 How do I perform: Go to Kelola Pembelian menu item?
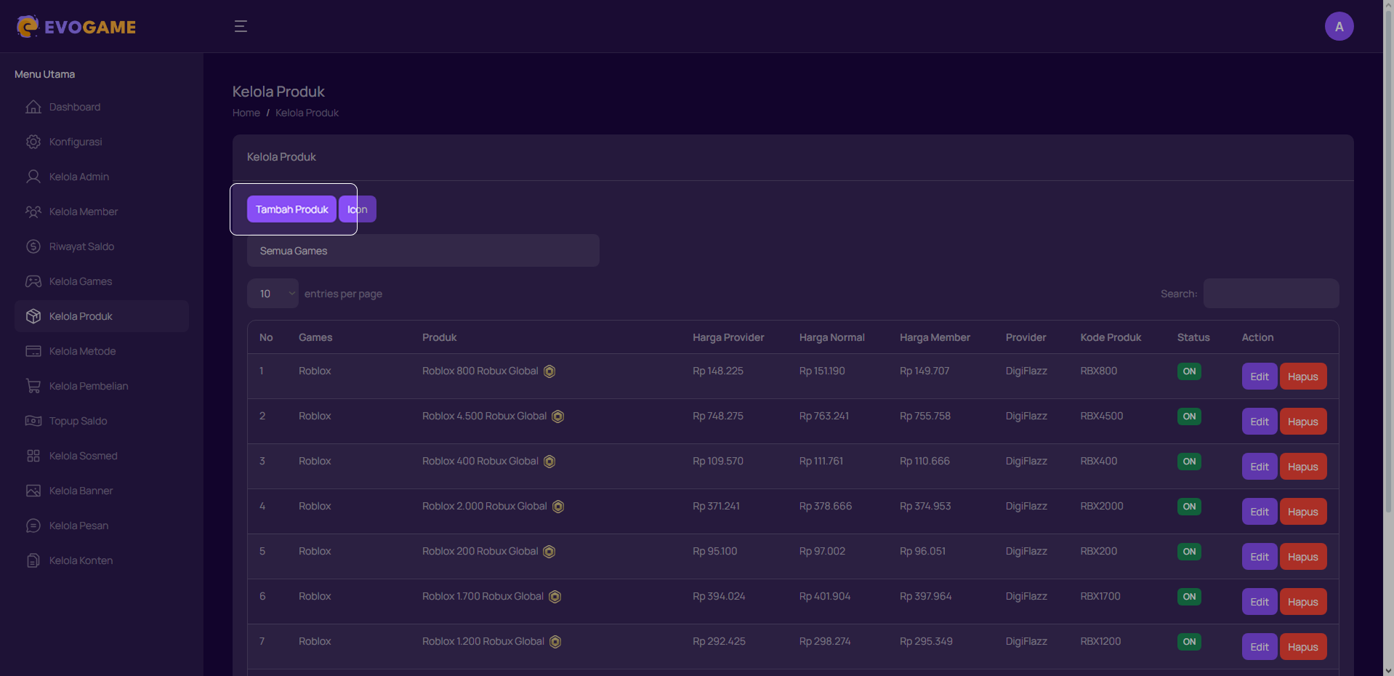pos(102,386)
